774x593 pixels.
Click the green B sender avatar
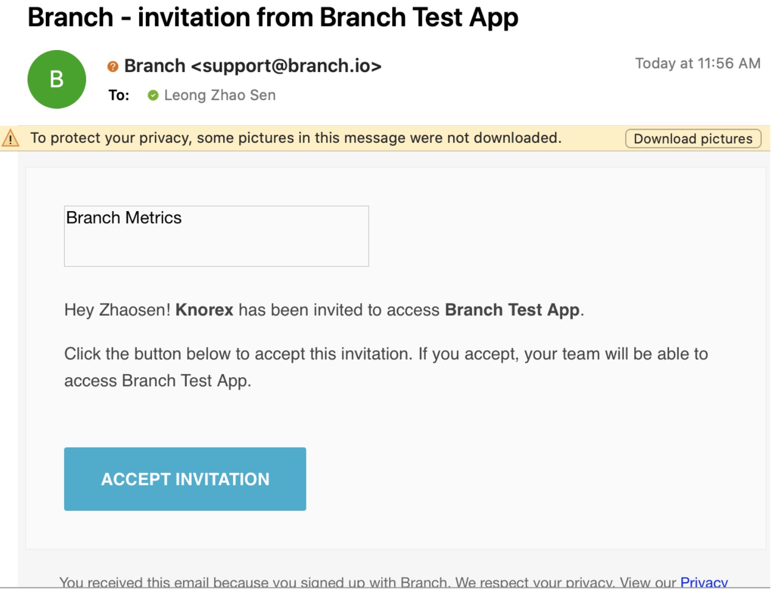tap(57, 79)
